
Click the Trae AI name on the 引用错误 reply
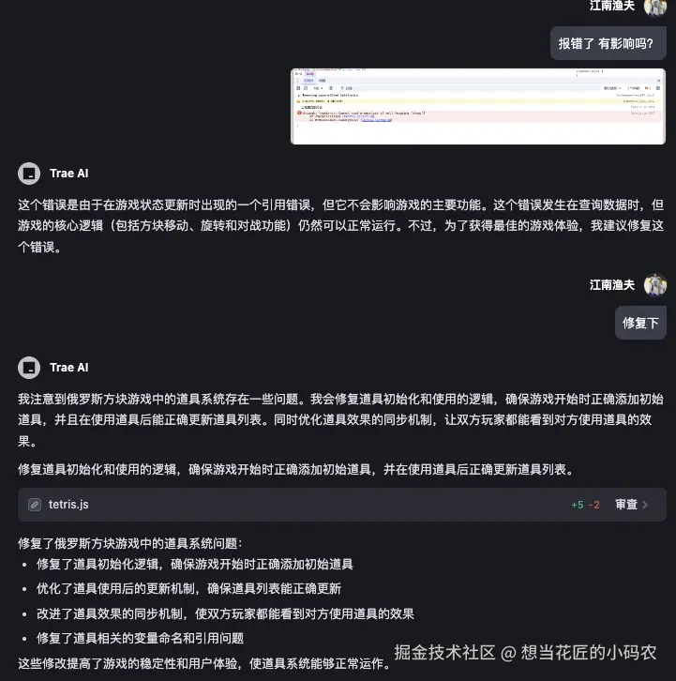coord(69,174)
